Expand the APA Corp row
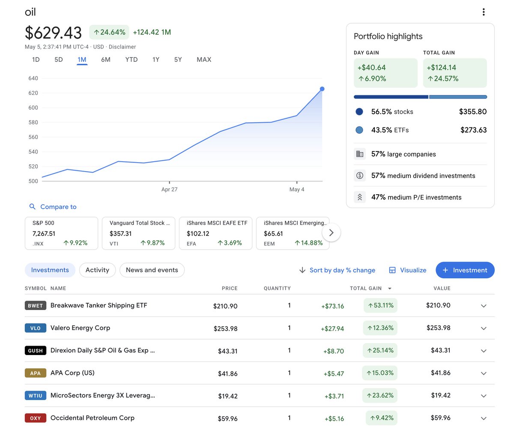 click(x=484, y=373)
